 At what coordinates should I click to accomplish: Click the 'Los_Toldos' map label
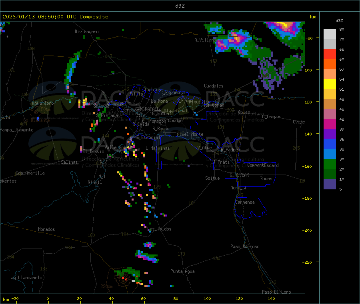159,229
